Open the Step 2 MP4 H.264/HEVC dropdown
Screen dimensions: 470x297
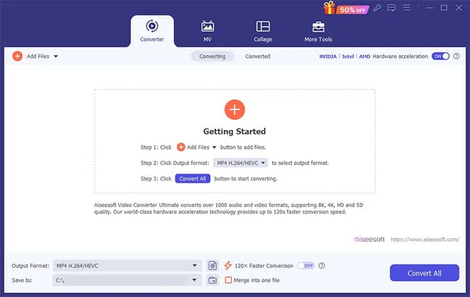241,163
